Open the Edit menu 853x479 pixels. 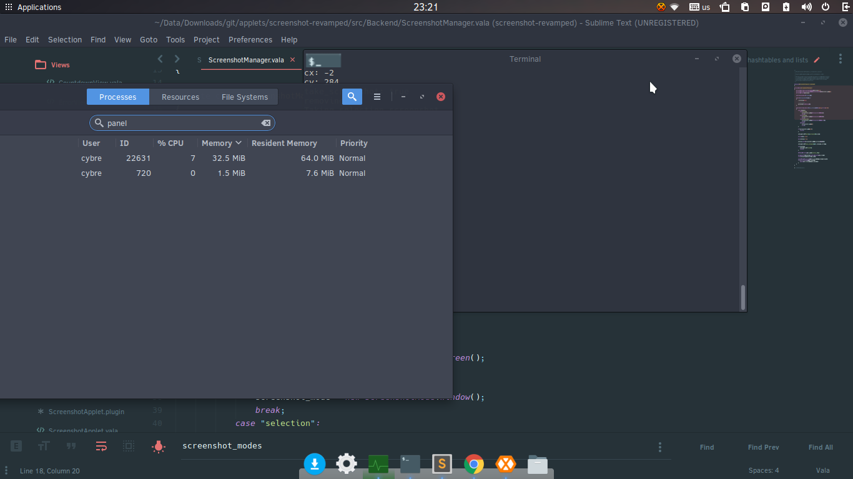(x=32, y=39)
